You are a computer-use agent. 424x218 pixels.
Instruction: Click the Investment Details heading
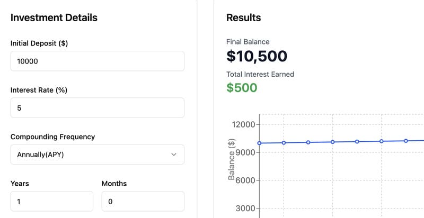tap(54, 17)
